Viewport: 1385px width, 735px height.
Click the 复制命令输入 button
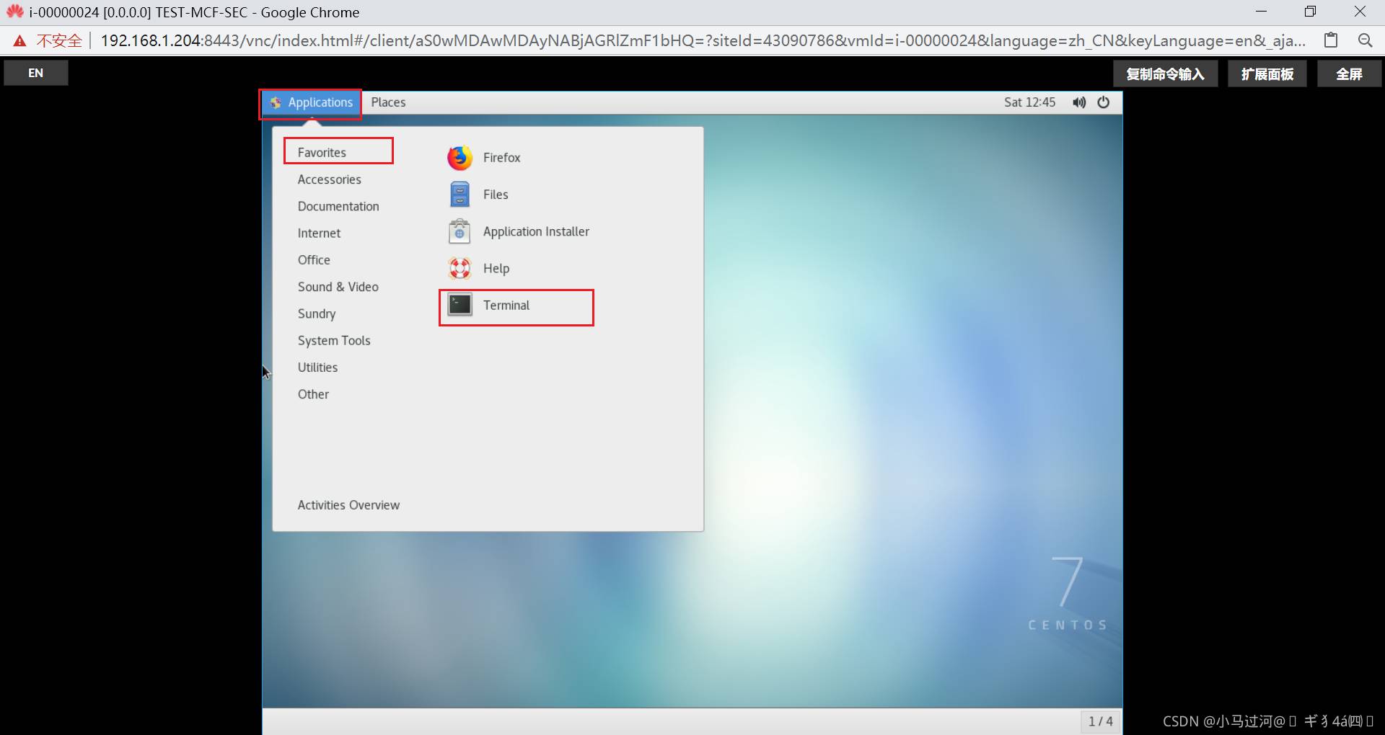(1165, 73)
